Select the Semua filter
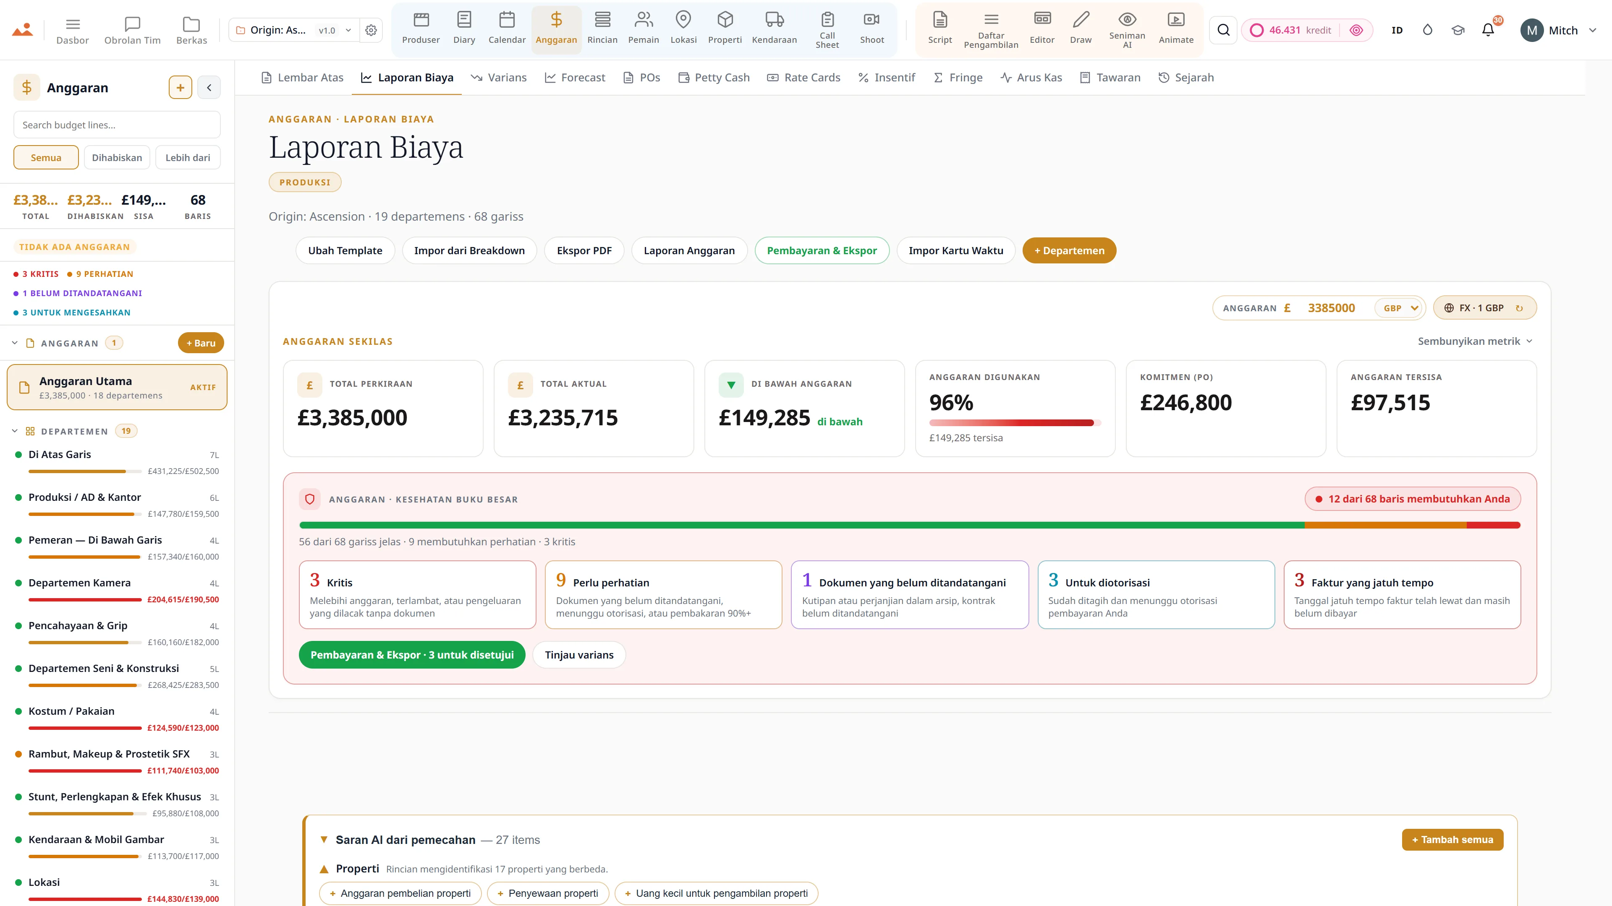 pyautogui.click(x=46, y=158)
